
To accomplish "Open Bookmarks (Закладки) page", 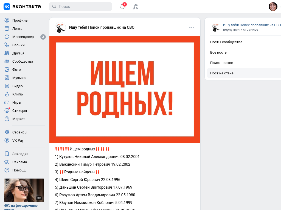I will point(20,154).
